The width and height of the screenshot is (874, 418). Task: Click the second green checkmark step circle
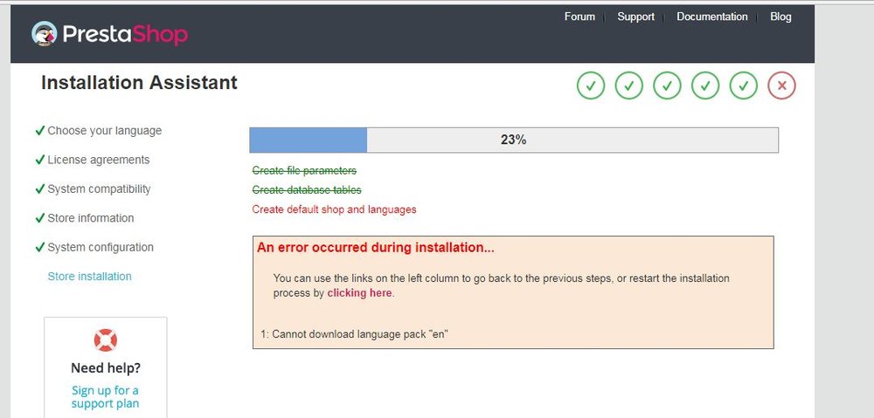(628, 86)
